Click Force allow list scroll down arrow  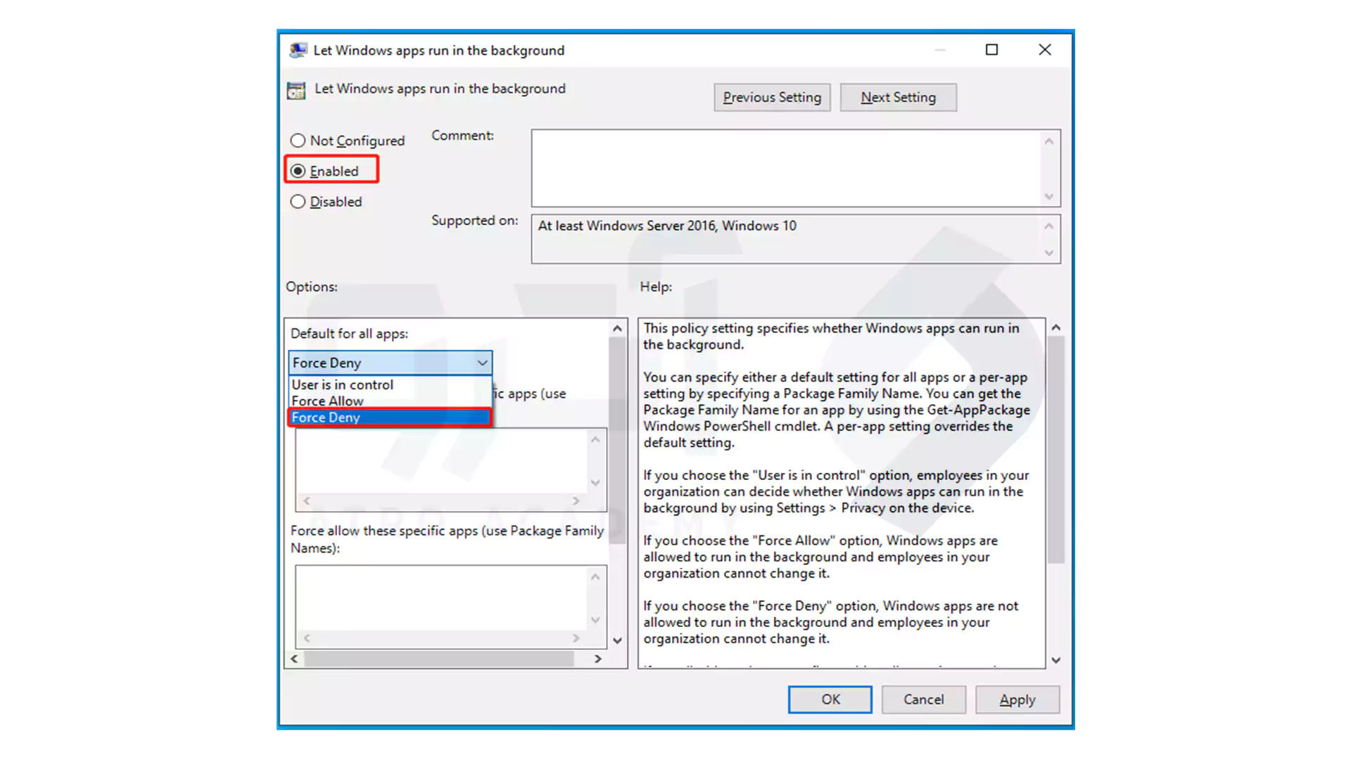coord(595,620)
